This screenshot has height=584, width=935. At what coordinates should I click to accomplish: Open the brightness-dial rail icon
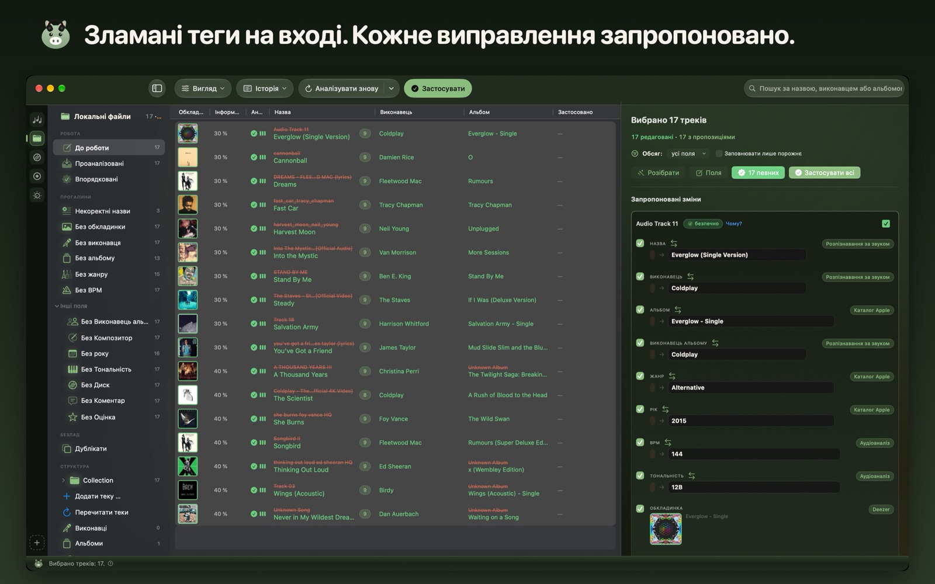[37, 195]
